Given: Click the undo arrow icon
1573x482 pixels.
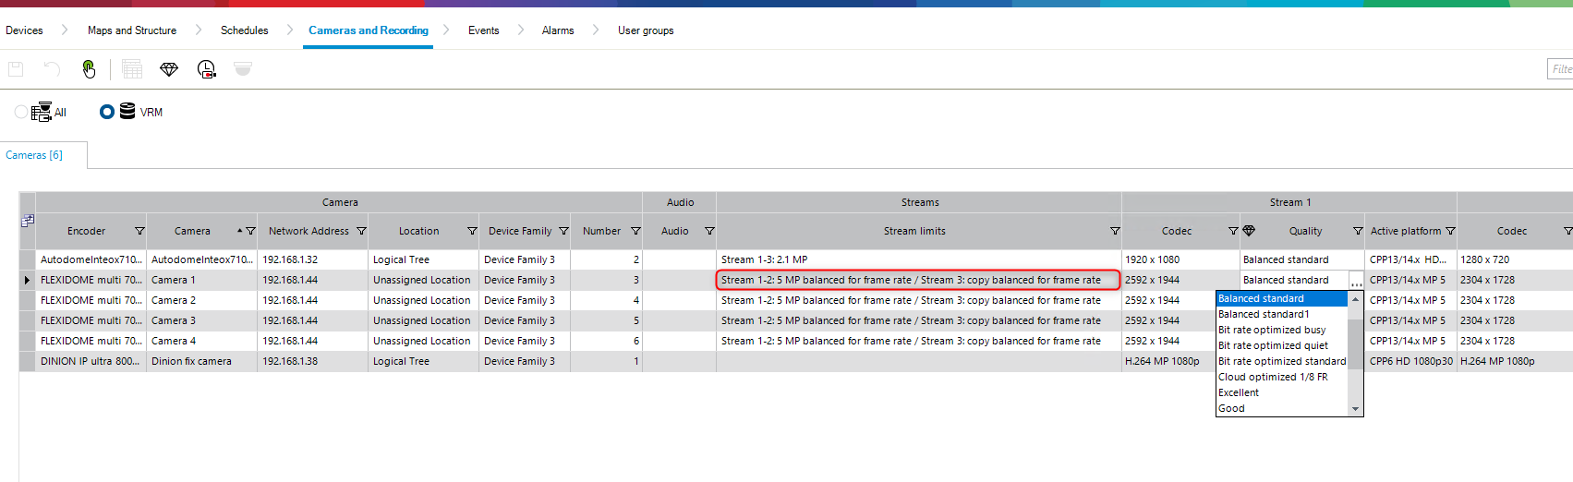Looking at the screenshot, I should pyautogui.click(x=52, y=69).
